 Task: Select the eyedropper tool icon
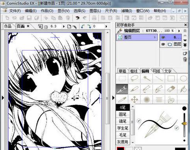click(x=122, y=100)
